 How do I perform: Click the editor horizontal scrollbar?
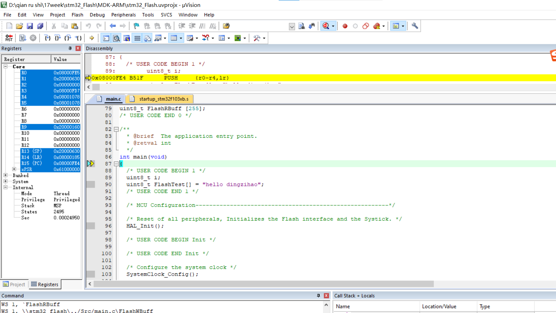click(x=264, y=284)
